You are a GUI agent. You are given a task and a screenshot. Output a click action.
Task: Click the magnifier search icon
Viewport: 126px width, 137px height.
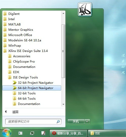(58, 122)
